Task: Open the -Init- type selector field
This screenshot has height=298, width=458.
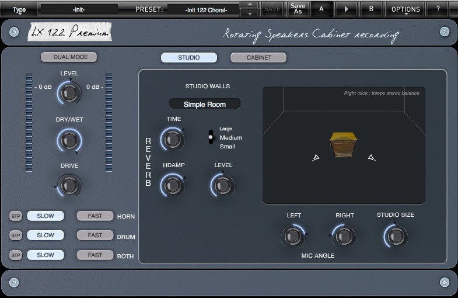Action: tap(79, 9)
